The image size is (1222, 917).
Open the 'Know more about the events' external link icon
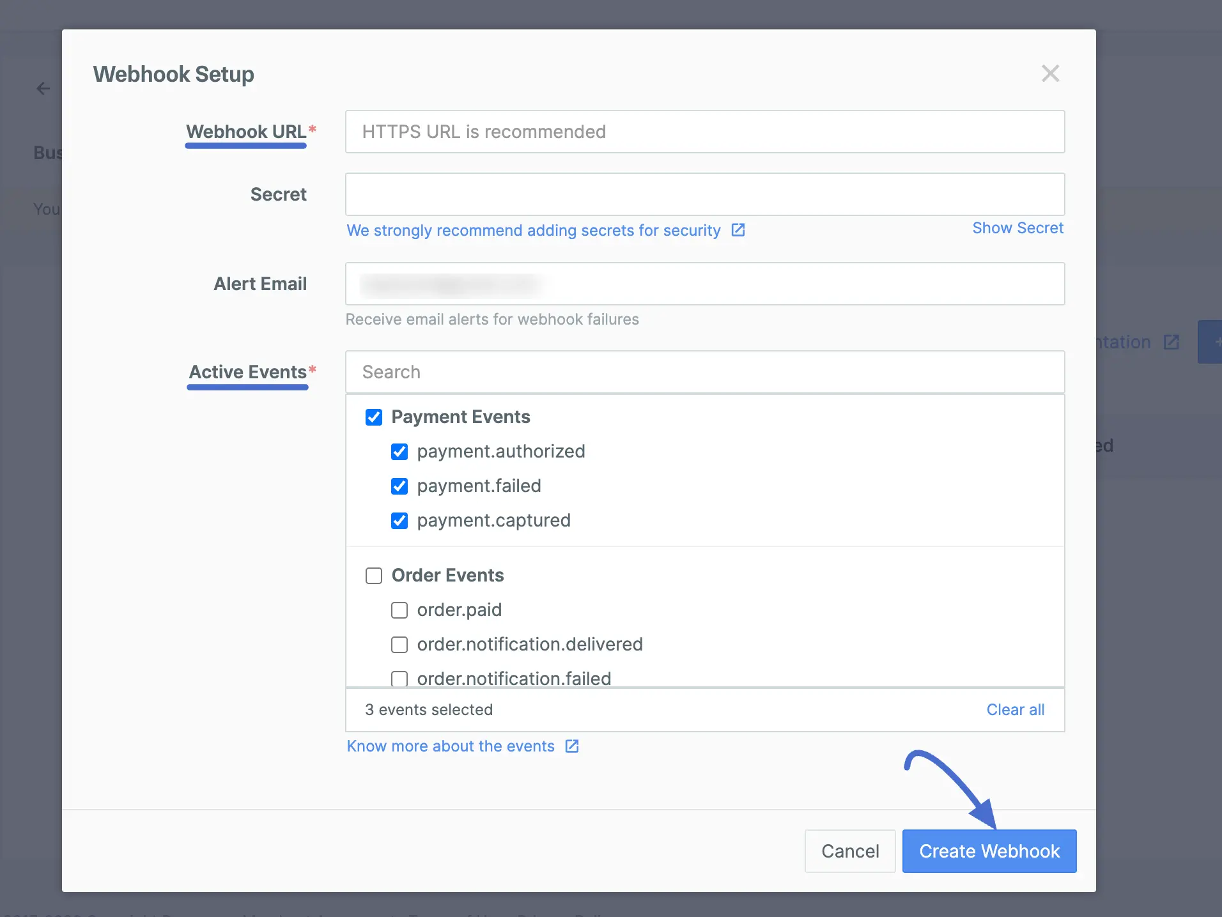[x=571, y=746]
